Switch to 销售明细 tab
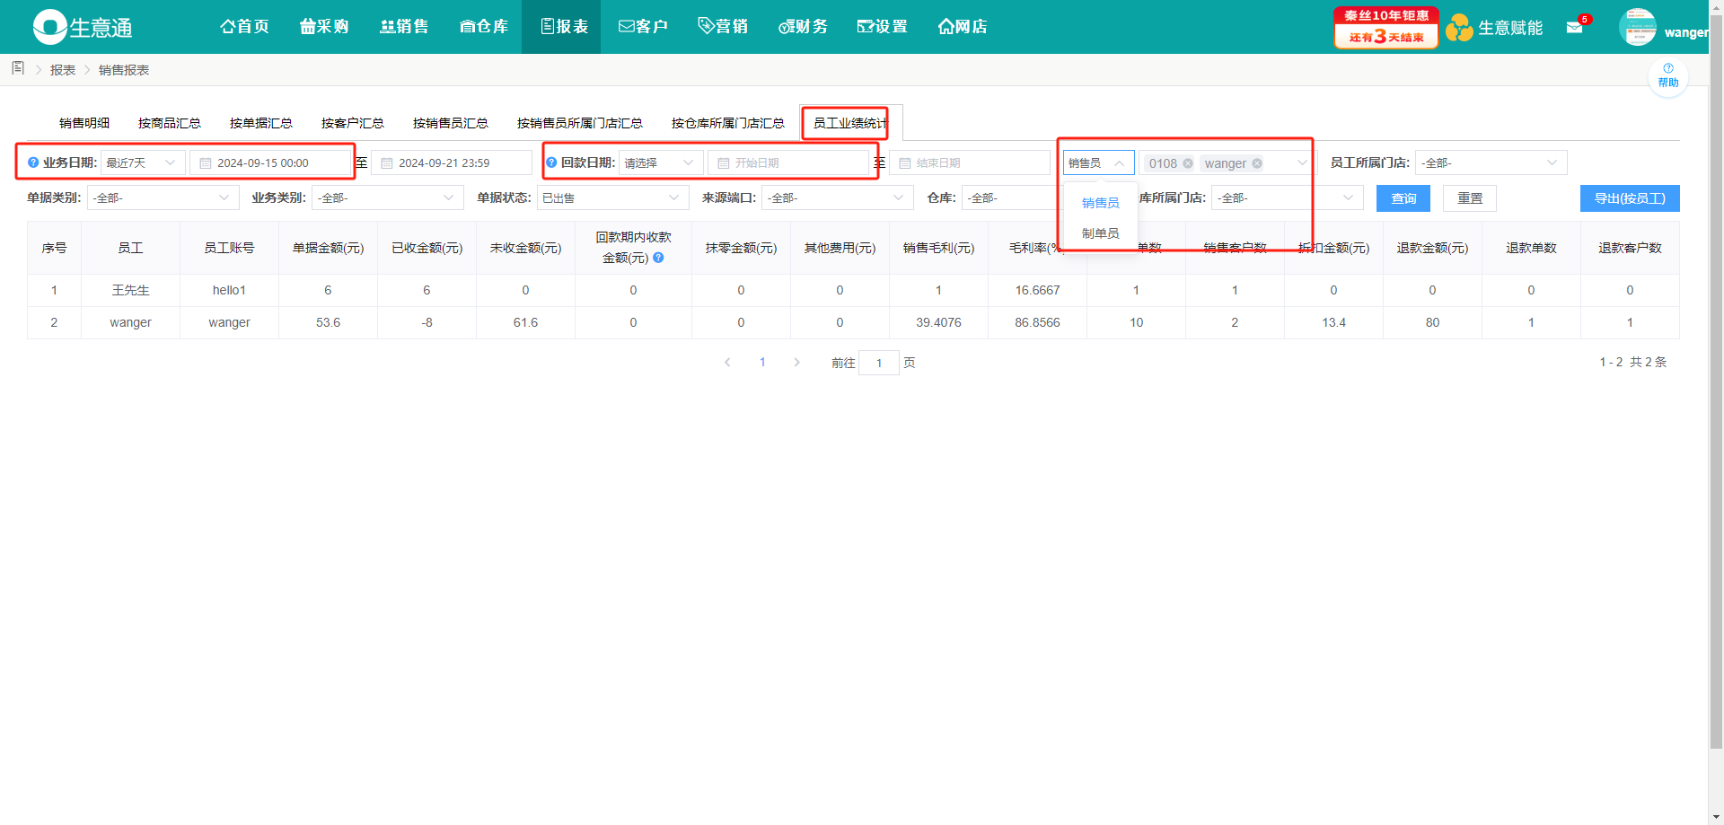Screen dimensions: 1724x825 click(84, 123)
